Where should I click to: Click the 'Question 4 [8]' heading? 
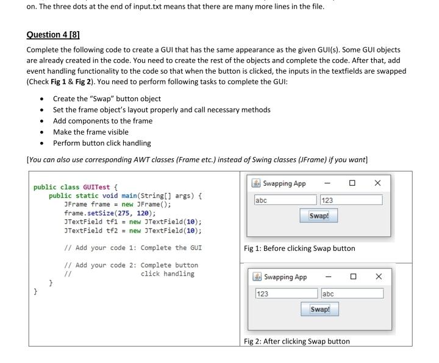coord(53,35)
